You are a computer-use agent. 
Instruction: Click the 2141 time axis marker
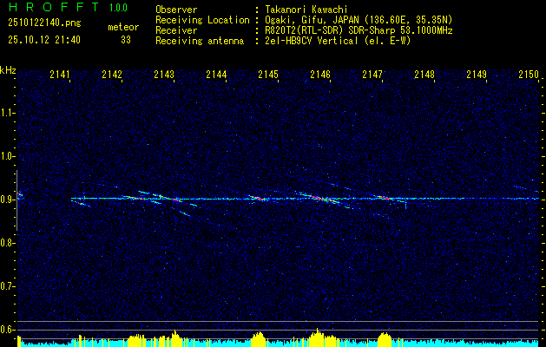(60, 74)
